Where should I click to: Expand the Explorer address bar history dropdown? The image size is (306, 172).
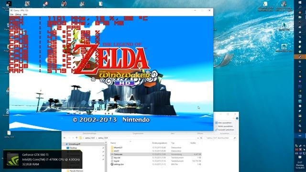(198, 138)
